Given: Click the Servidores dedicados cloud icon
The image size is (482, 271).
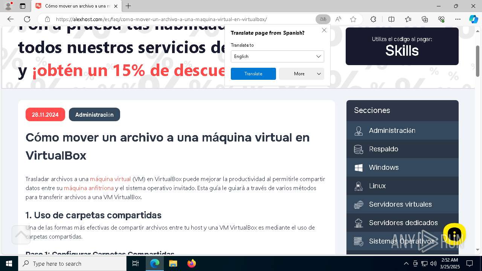Looking at the screenshot, I should [358, 223].
